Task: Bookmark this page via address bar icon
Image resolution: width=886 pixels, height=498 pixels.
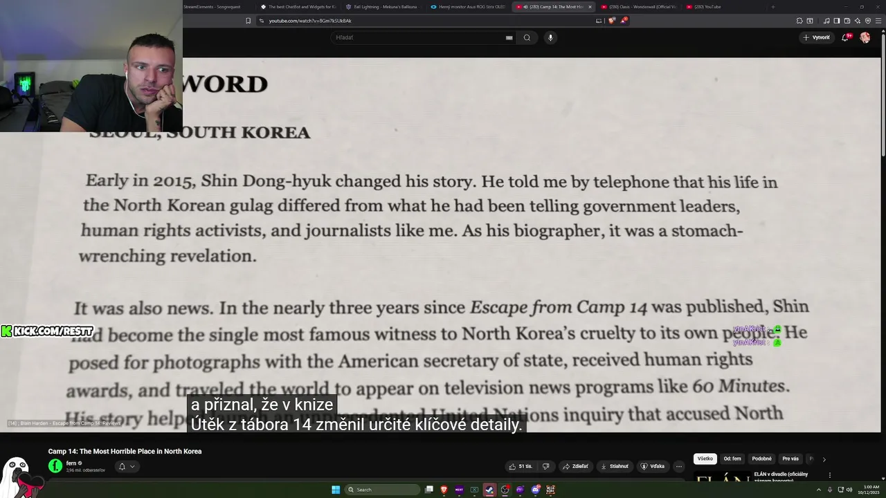Action: click(248, 21)
